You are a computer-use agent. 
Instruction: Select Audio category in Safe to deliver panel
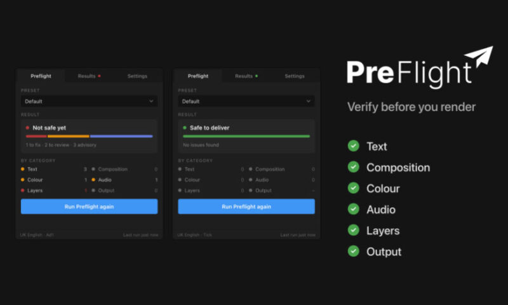(282, 180)
